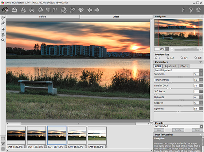Click the print image icon

coord(32,10)
